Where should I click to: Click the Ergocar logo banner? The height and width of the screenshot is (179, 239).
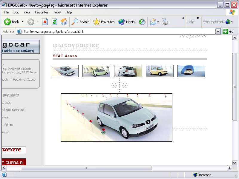click(x=21, y=47)
